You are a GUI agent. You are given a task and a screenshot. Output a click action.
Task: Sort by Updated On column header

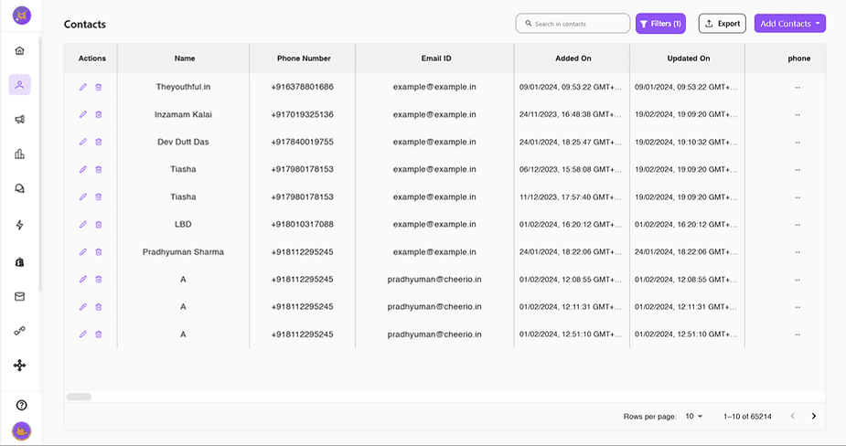click(x=689, y=58)
